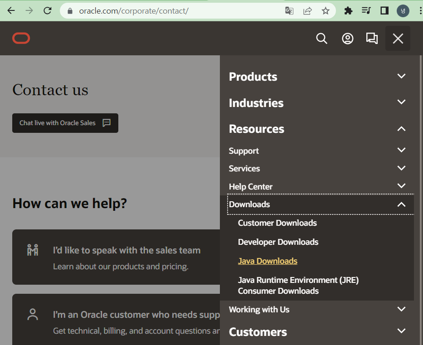Click Chat live with Oracle Sales
The image size is (423, 345).
pos(65,123)
